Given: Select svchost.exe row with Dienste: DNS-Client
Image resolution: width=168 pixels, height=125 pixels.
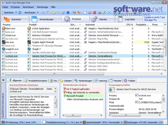Looking at the screenshot, I should [x=83, y=66].
